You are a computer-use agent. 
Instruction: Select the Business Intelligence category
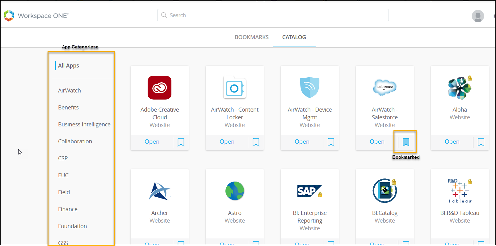tap(84, 125)
